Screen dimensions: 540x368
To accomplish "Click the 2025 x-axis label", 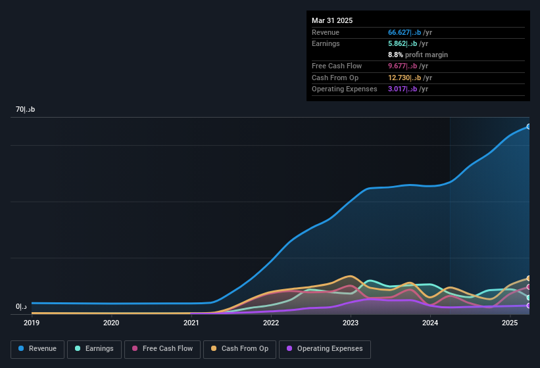I will pos(510,323).
